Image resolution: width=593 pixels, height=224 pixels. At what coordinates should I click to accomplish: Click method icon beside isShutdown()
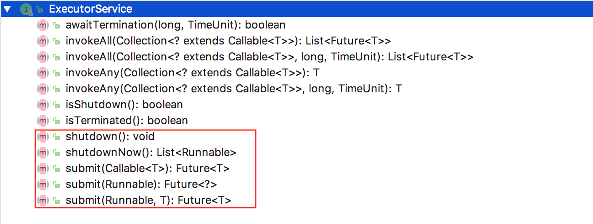point(42,104)
